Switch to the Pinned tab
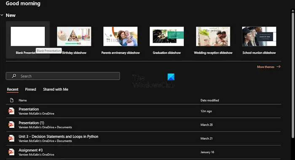295x160 pixels. [30, 89]
